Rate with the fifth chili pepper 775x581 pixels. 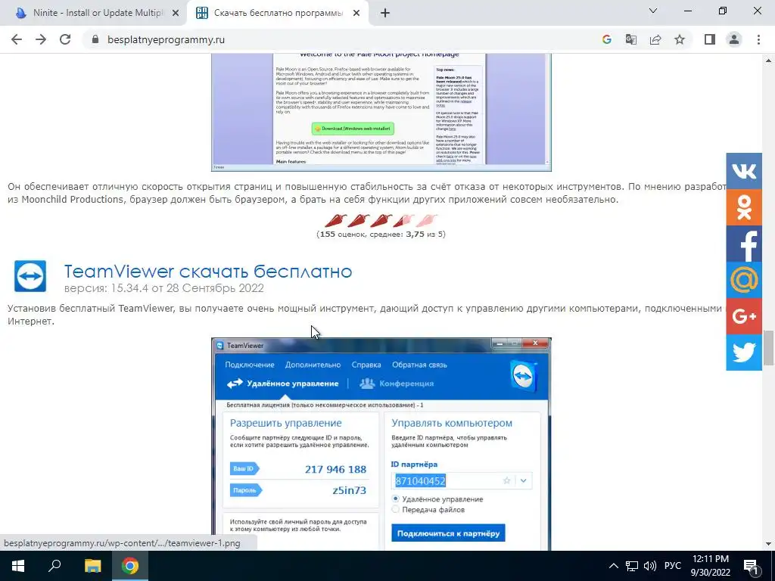pos(427,220)
